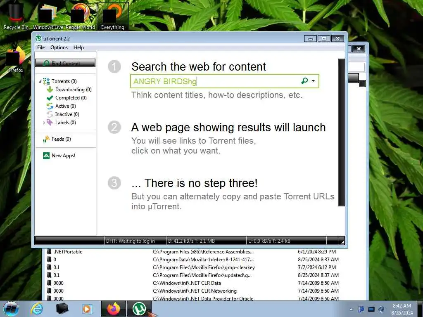Maximize the µTorrent window

point(324,39)
